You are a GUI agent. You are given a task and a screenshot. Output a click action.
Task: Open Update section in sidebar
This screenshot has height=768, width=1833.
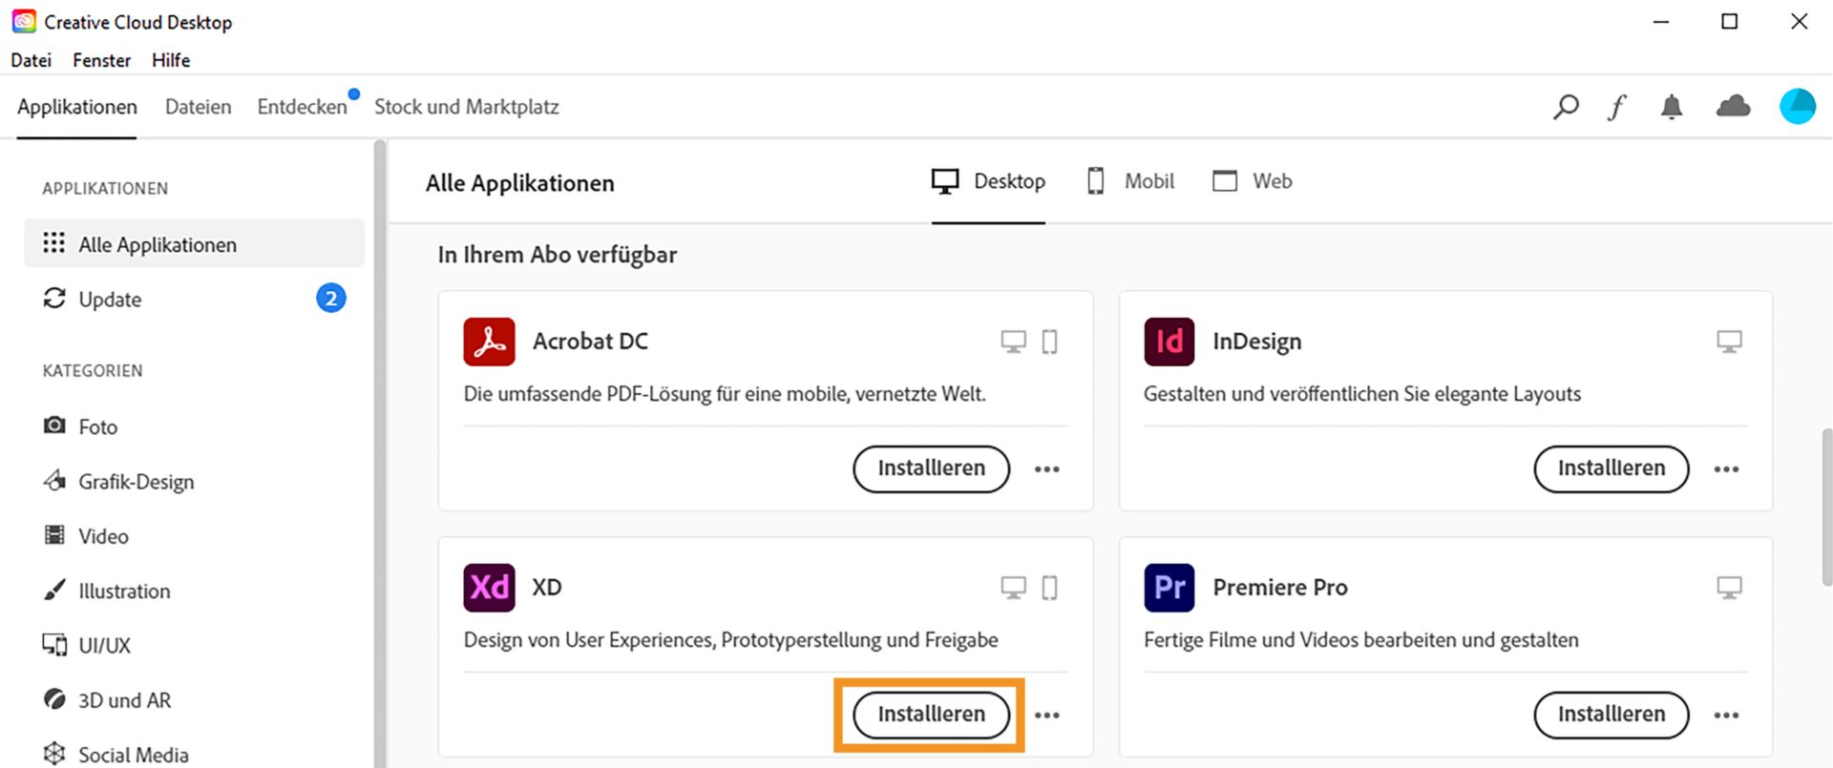(x=195, y=299)
